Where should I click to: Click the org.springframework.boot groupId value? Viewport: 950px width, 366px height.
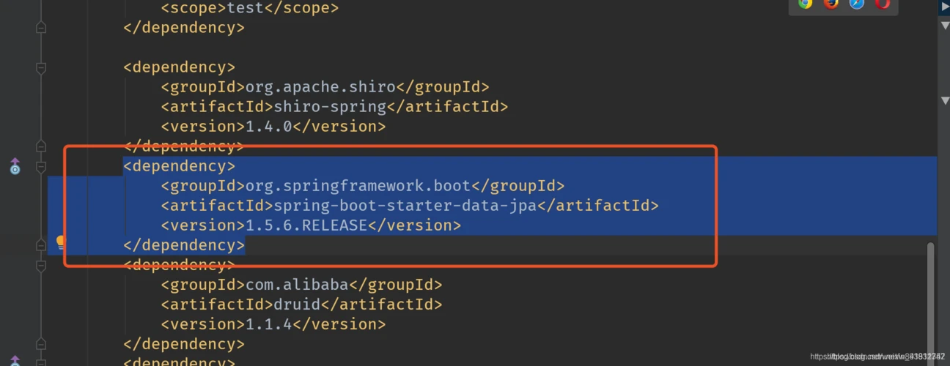pyautogui.click(x=357, y=186)
